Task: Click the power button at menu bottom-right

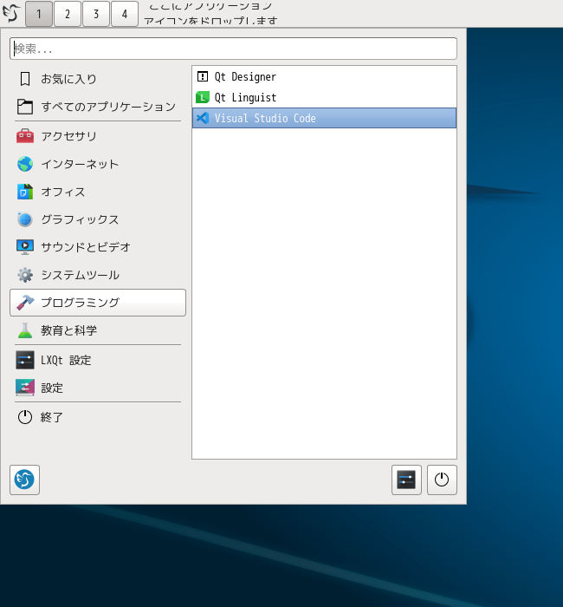Action: [442, 480]
